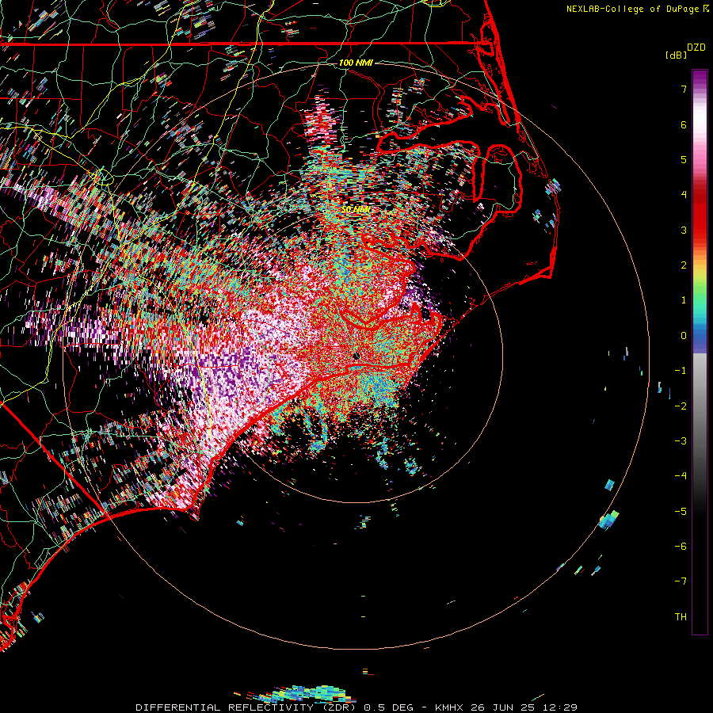
Task: Select the 1 dB value on the scale
Action: point(684,300)
